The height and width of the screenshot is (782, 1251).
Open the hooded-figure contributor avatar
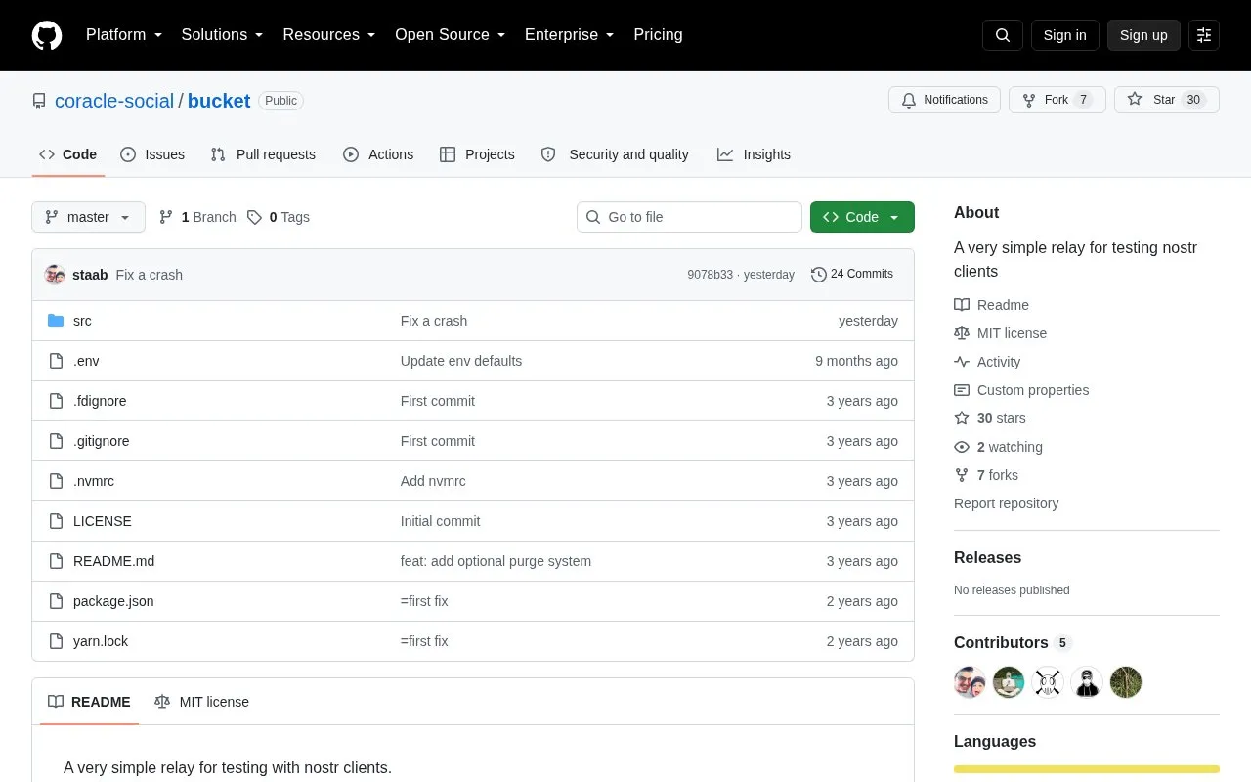coord(1087,682)
